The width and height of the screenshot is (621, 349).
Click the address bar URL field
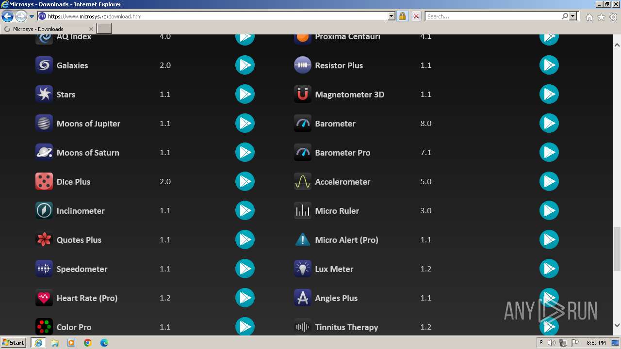point(217,16)
